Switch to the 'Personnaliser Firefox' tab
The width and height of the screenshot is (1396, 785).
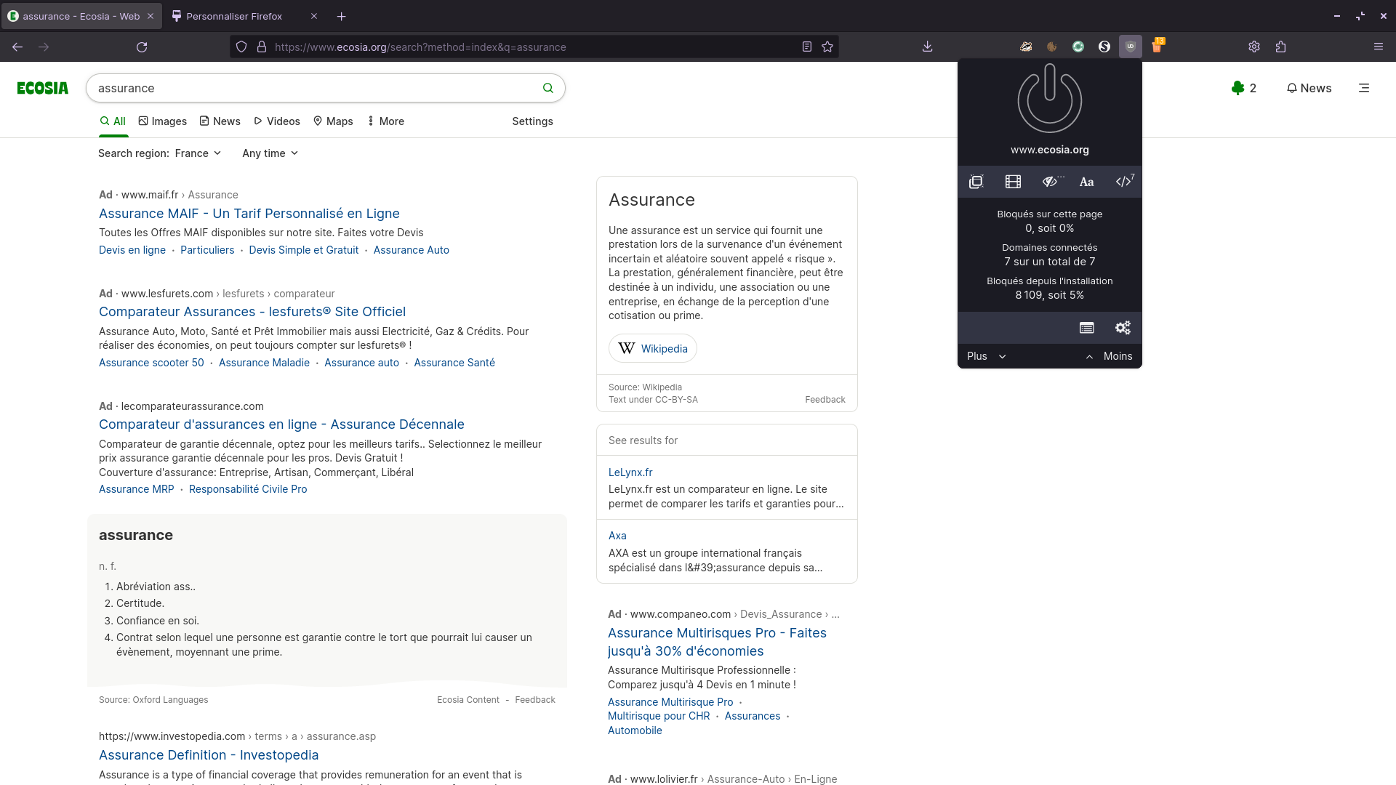233,16
